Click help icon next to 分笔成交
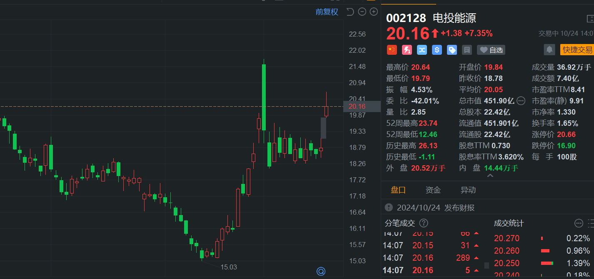Image resolution: width=594 pixels, height=279 pixels. pyautogui.click(x=423, y=223)
